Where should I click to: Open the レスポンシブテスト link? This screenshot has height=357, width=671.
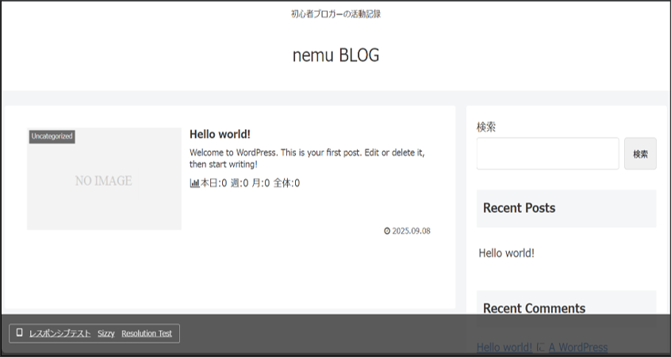pos(59,333)
